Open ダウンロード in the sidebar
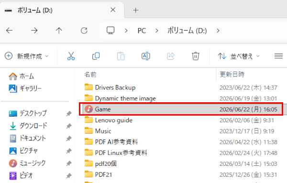 (x=28, y=126)
